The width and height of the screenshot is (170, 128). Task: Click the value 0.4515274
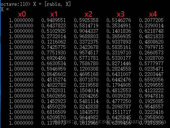54,80
